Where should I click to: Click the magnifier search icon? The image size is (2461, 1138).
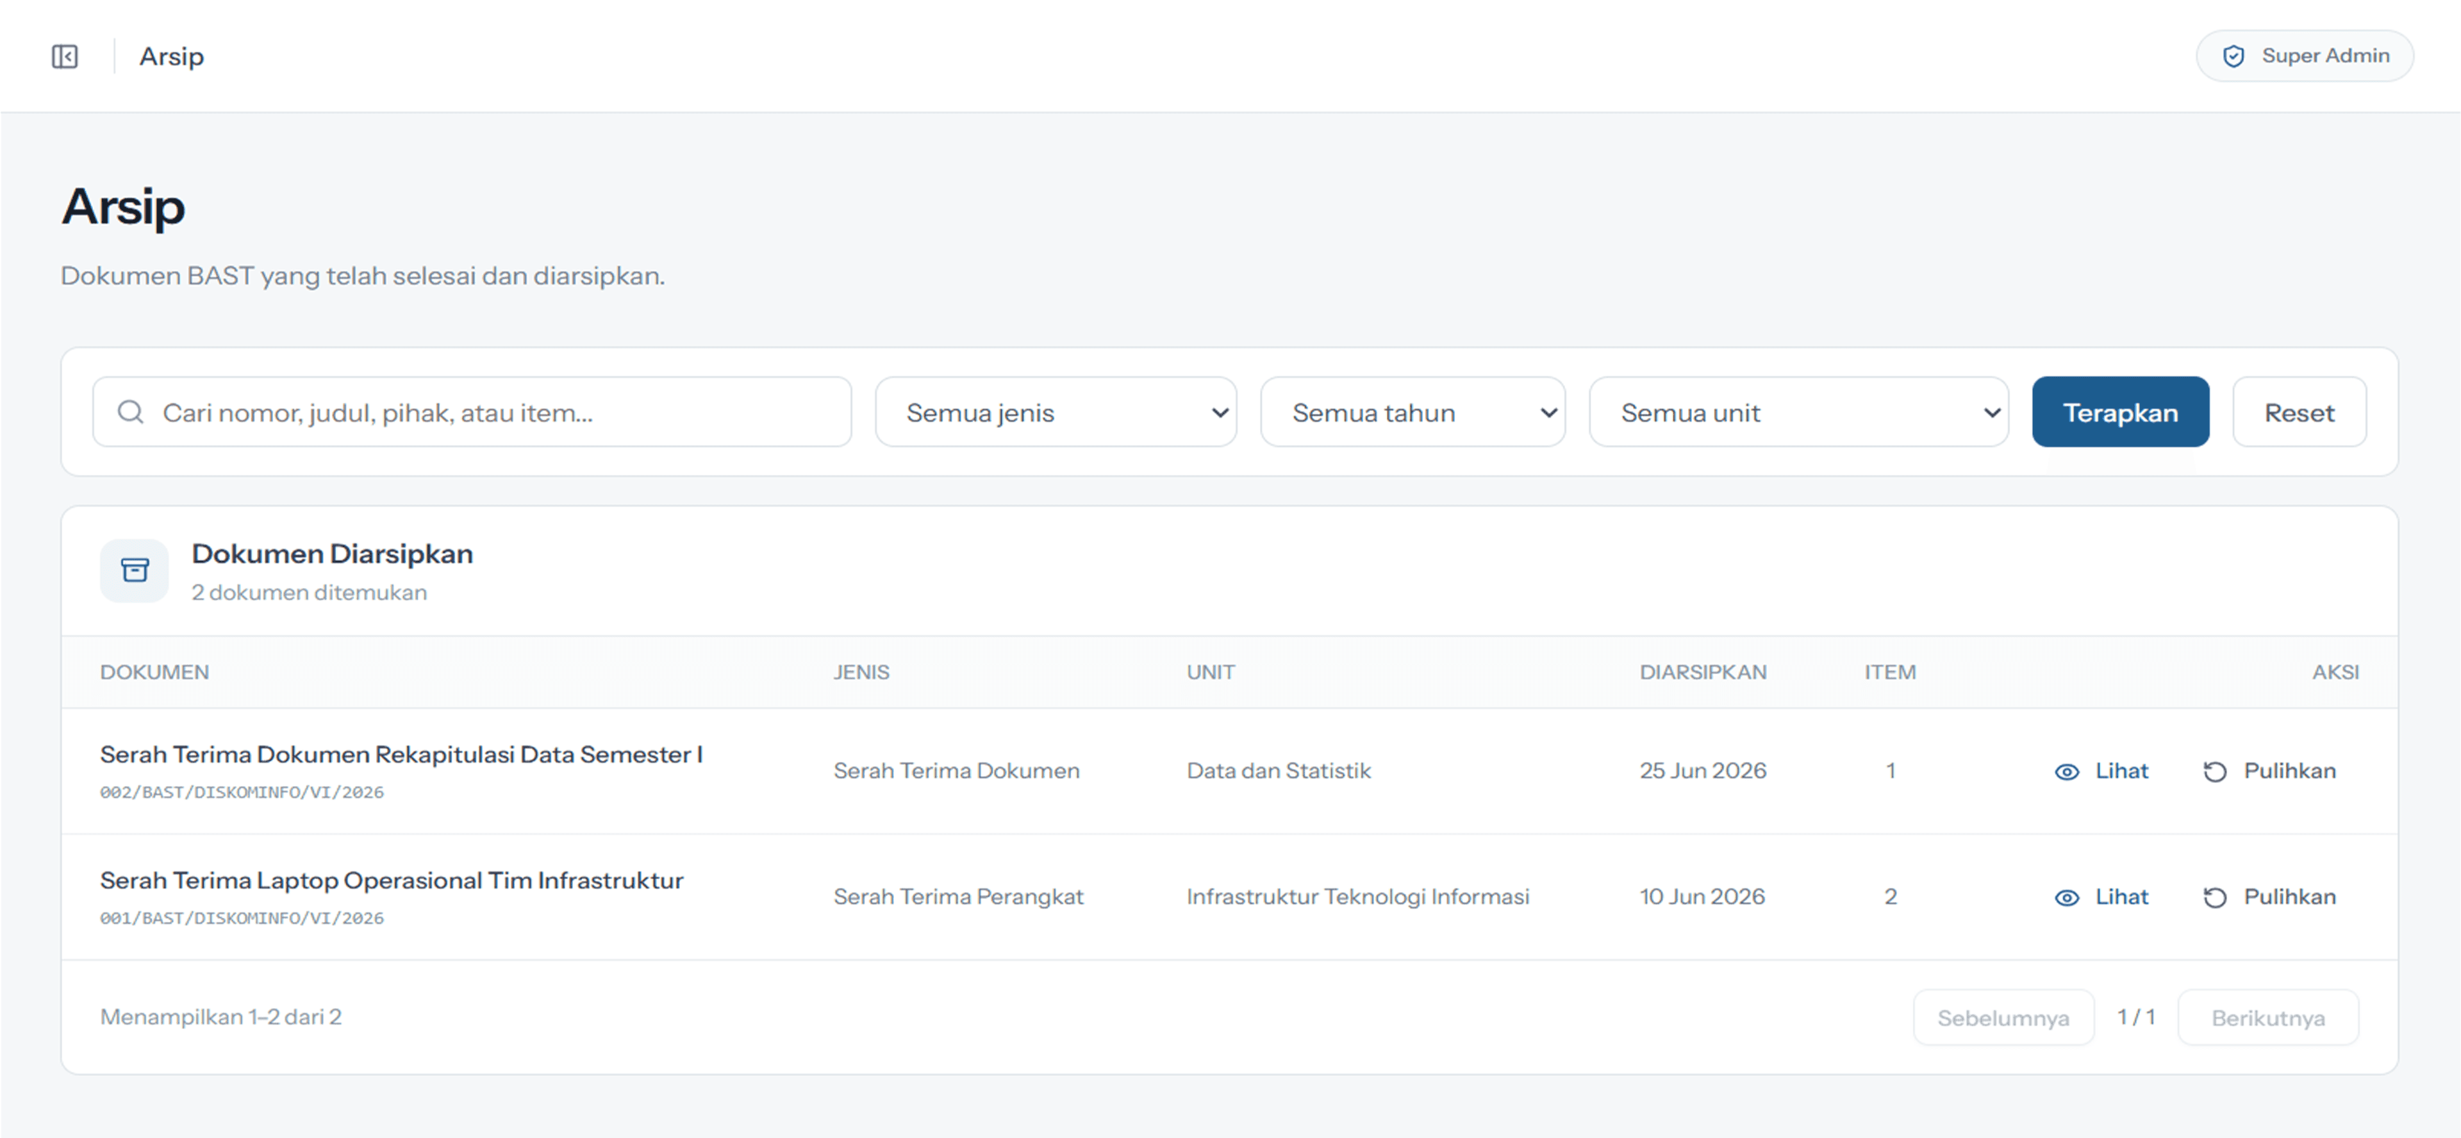click(x=131, y=412)
